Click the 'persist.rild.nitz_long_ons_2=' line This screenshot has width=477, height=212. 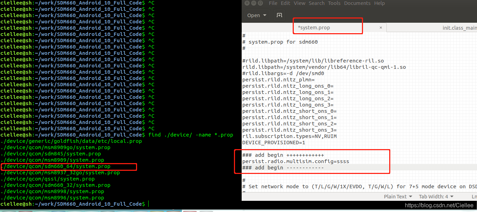point(288,98)
